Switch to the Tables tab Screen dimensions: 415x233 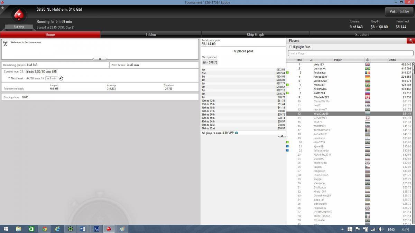[x=150, y=35]
